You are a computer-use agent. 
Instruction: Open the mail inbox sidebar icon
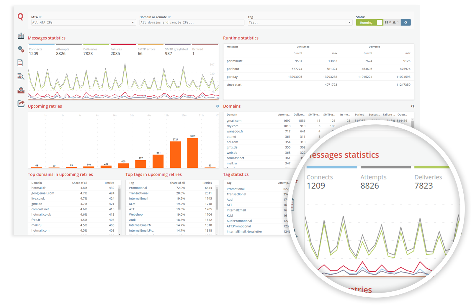pos(21,90)
